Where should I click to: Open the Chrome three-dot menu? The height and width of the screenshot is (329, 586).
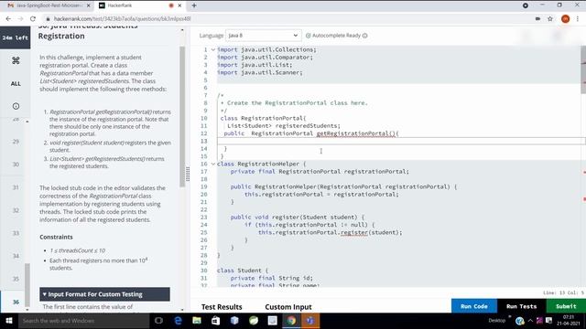(578, 18)
